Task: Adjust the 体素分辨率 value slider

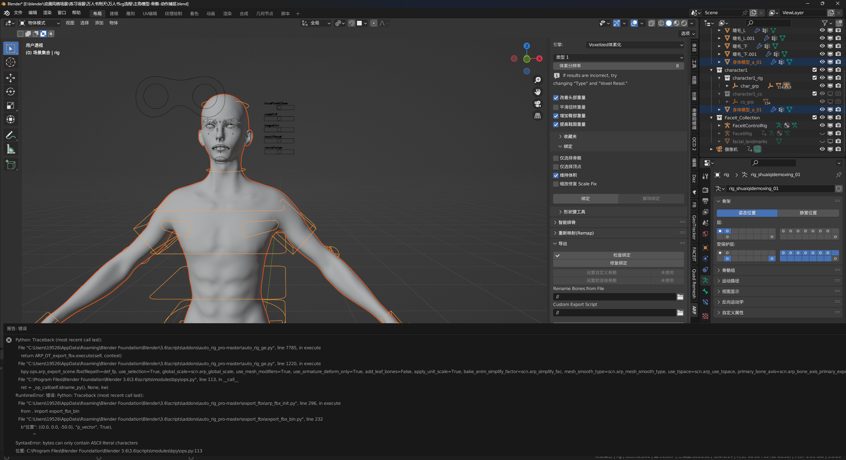Action: 619,66
